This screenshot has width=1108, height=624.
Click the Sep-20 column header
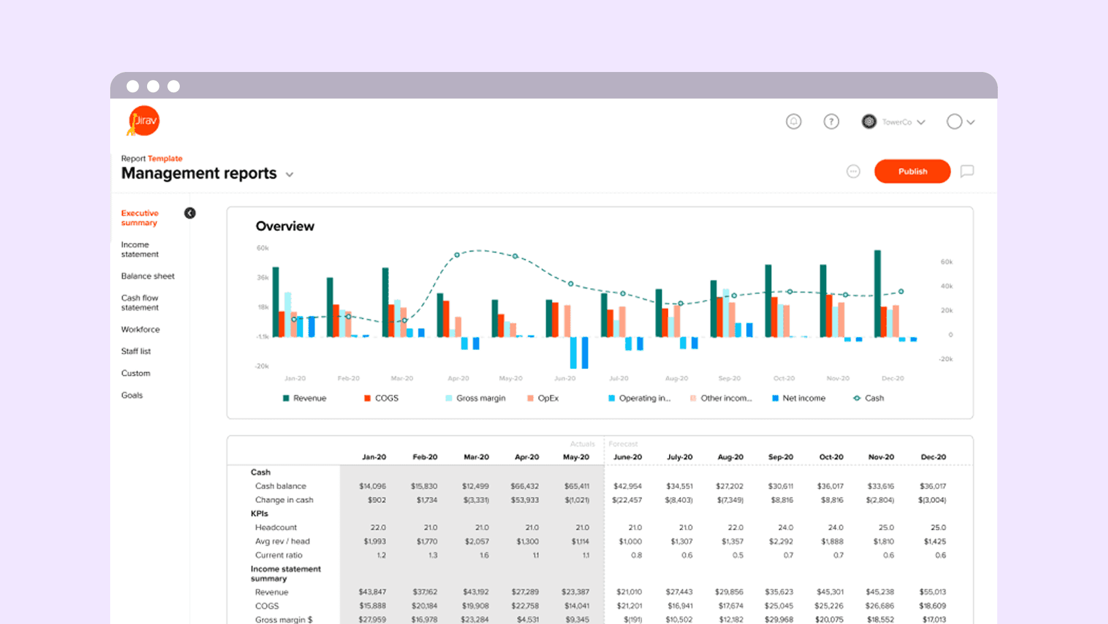(781, 457)
